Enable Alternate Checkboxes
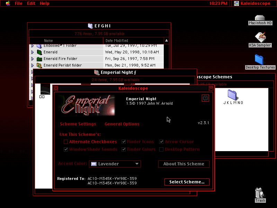This screenshot has width=277, height=208. 66,142
